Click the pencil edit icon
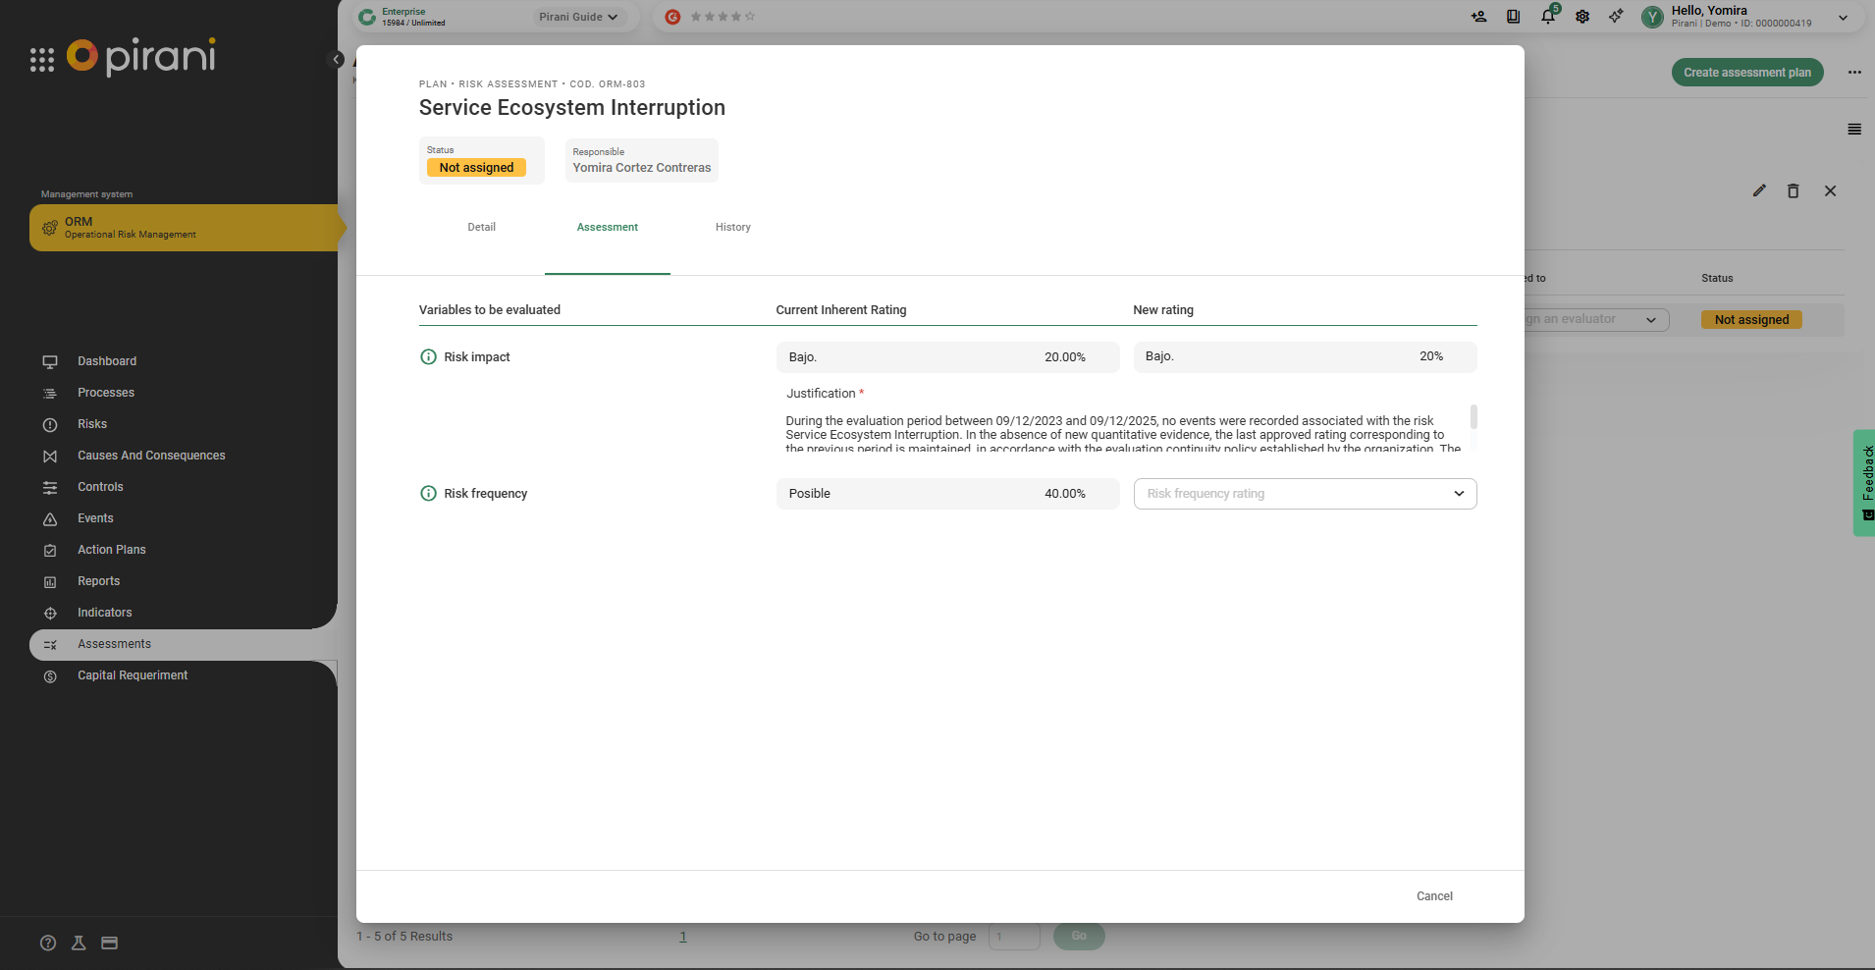This screenshot has height=970, width=1875. [1759, 191]
